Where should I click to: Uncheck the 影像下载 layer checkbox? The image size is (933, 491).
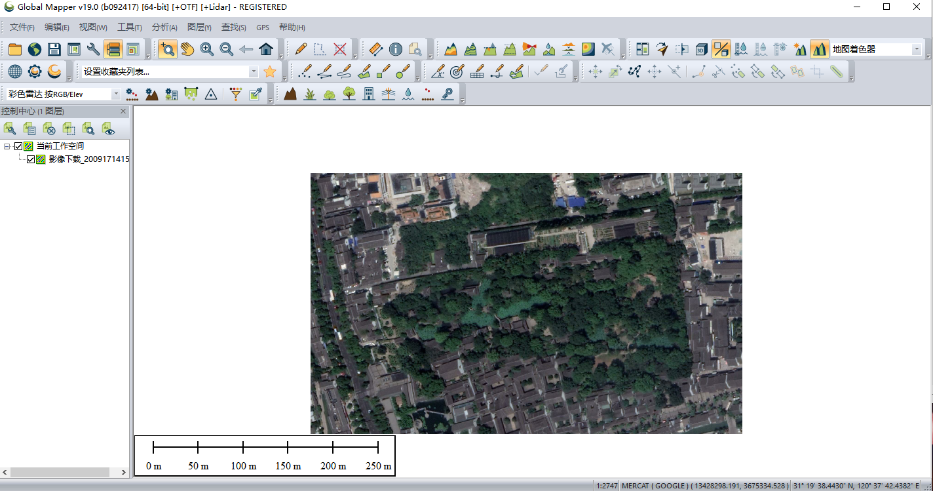coord(31,159)
